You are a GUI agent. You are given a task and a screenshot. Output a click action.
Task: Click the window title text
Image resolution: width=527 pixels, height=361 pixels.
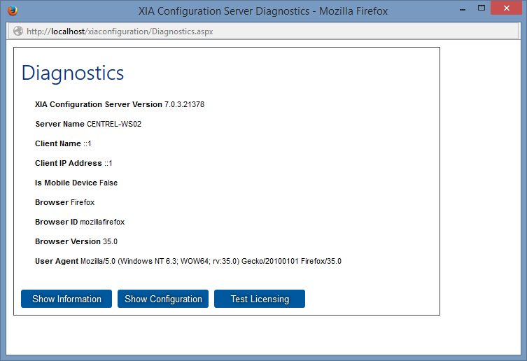point(263,11)
